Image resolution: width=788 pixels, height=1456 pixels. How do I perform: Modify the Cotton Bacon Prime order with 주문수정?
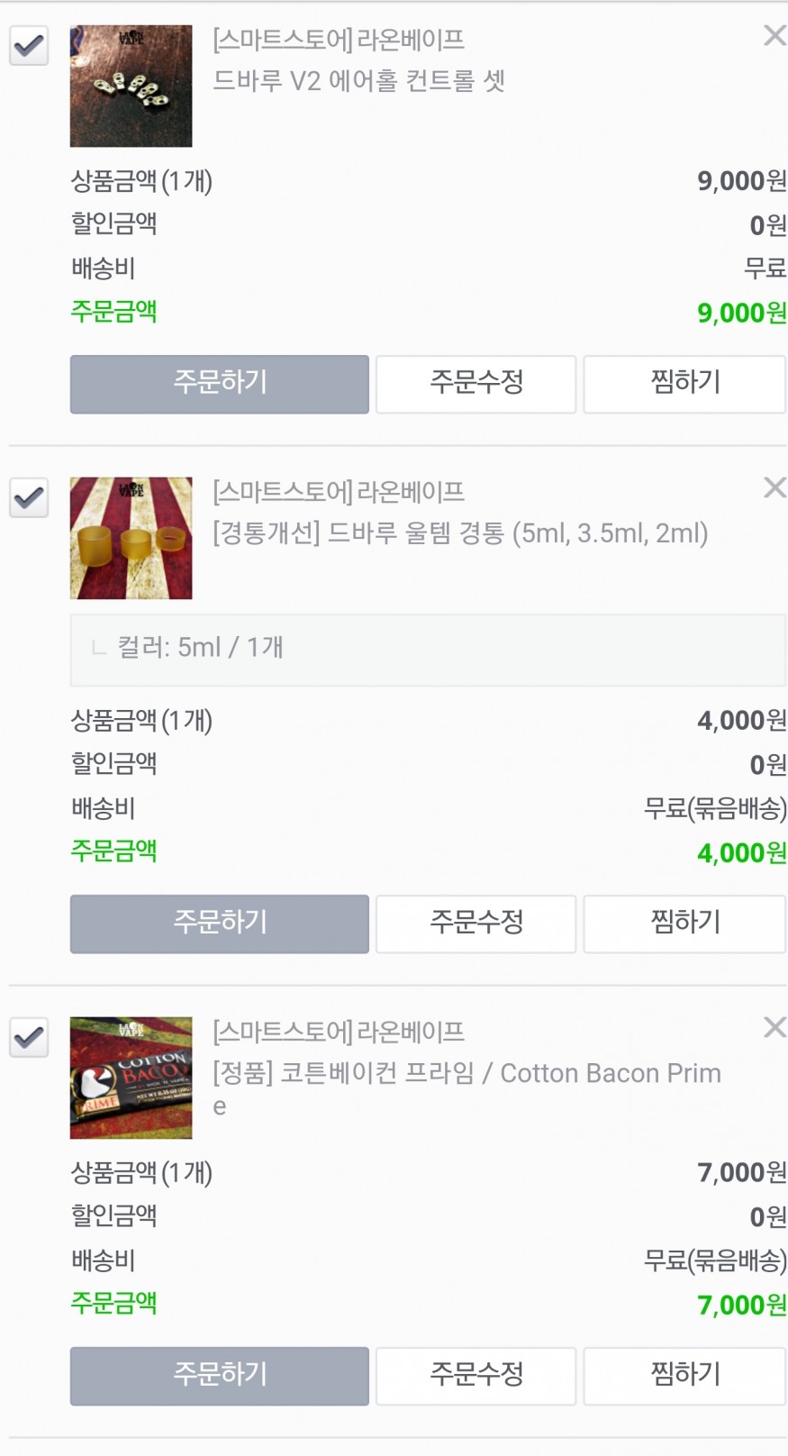click(476, 1376)
